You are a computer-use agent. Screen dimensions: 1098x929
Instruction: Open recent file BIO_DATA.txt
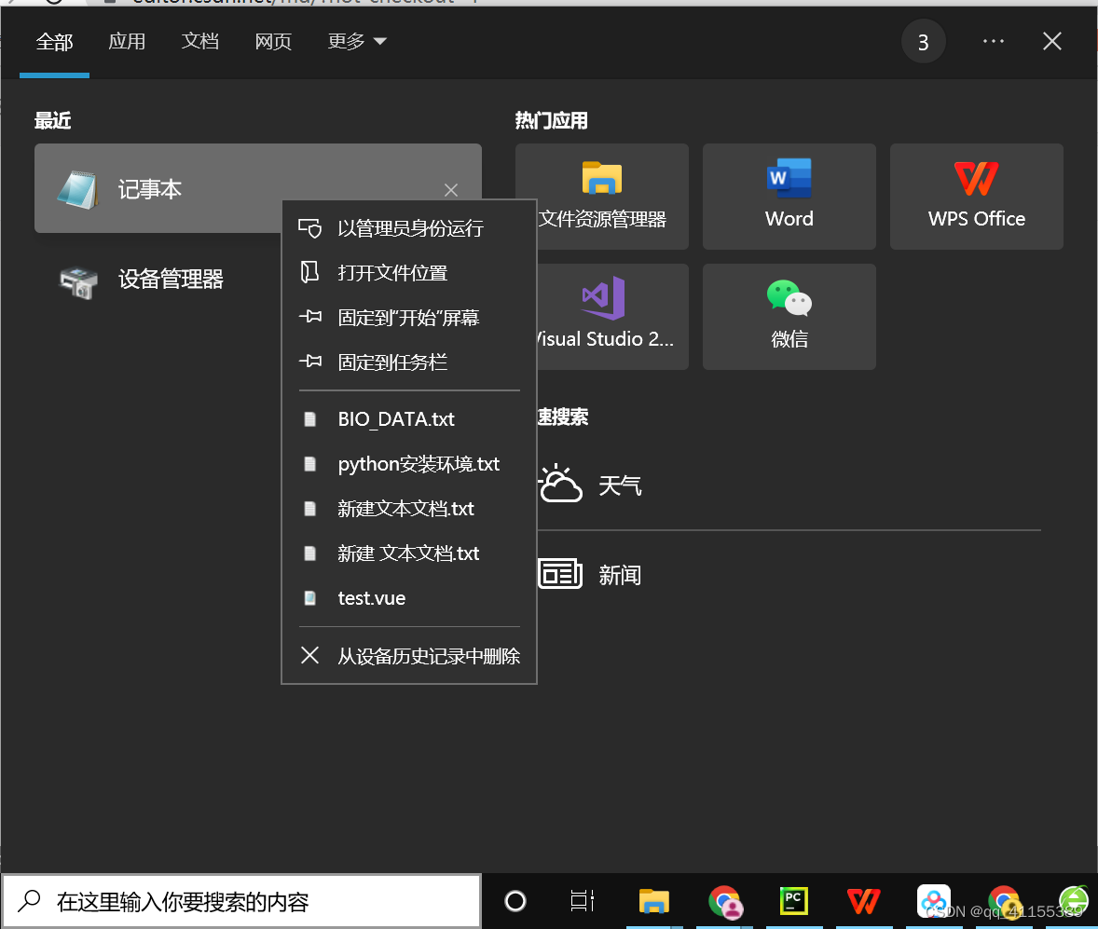pos(409,419)
